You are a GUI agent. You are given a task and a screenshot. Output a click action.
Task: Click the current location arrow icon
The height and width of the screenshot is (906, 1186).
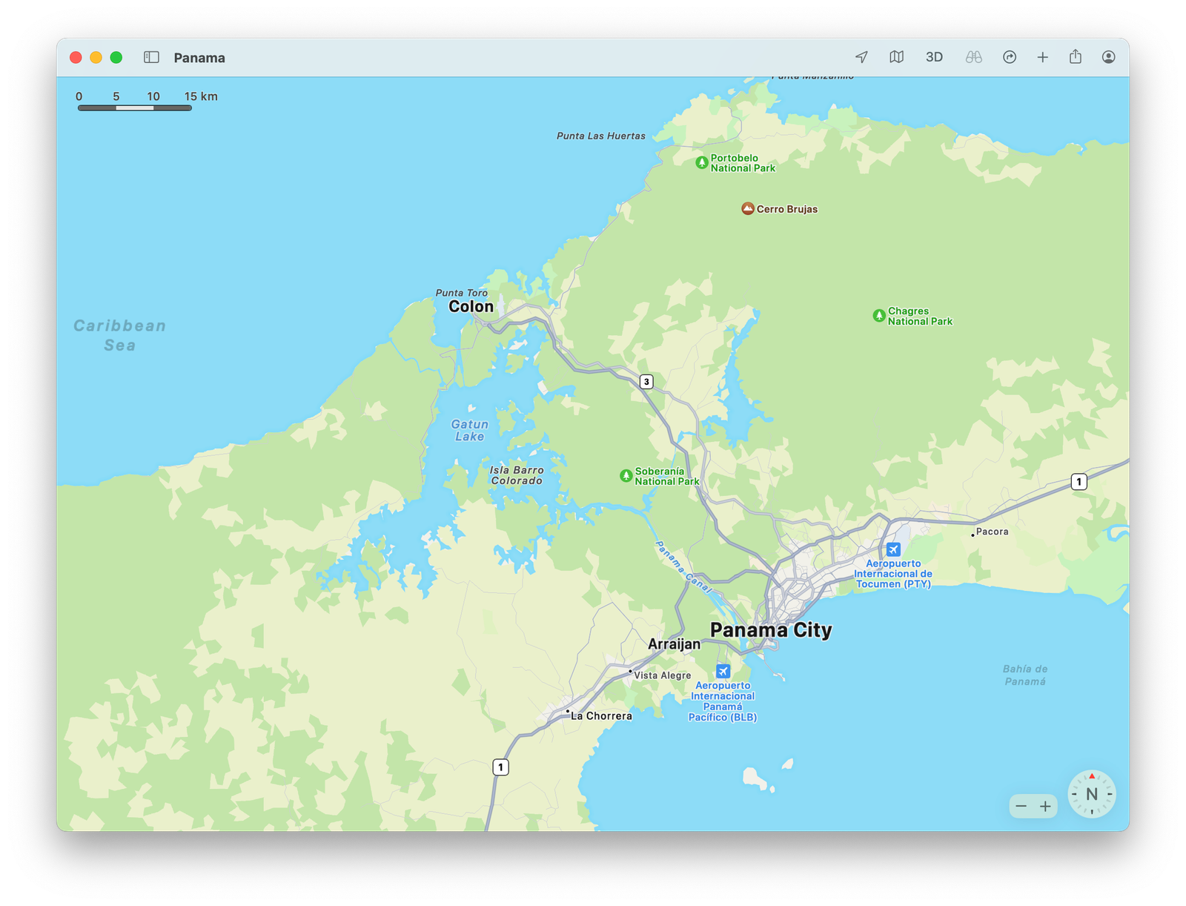[861, 57]
